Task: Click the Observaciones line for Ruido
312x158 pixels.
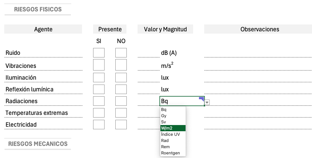Action: [258, 53]
